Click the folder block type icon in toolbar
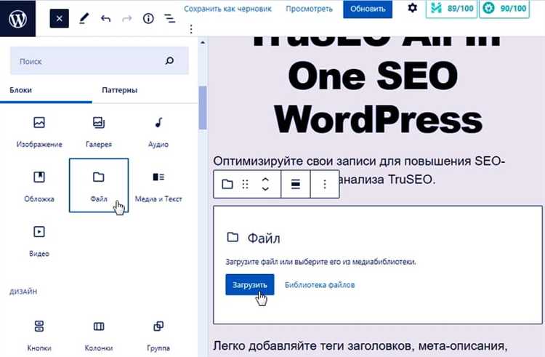Image resolution: width=545 pixels, height=357 pixels. pyautogui.click(x=227, y=184)
